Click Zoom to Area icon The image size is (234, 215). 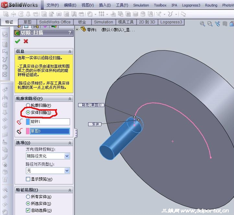pyautogui.click(x=210, y=24)
